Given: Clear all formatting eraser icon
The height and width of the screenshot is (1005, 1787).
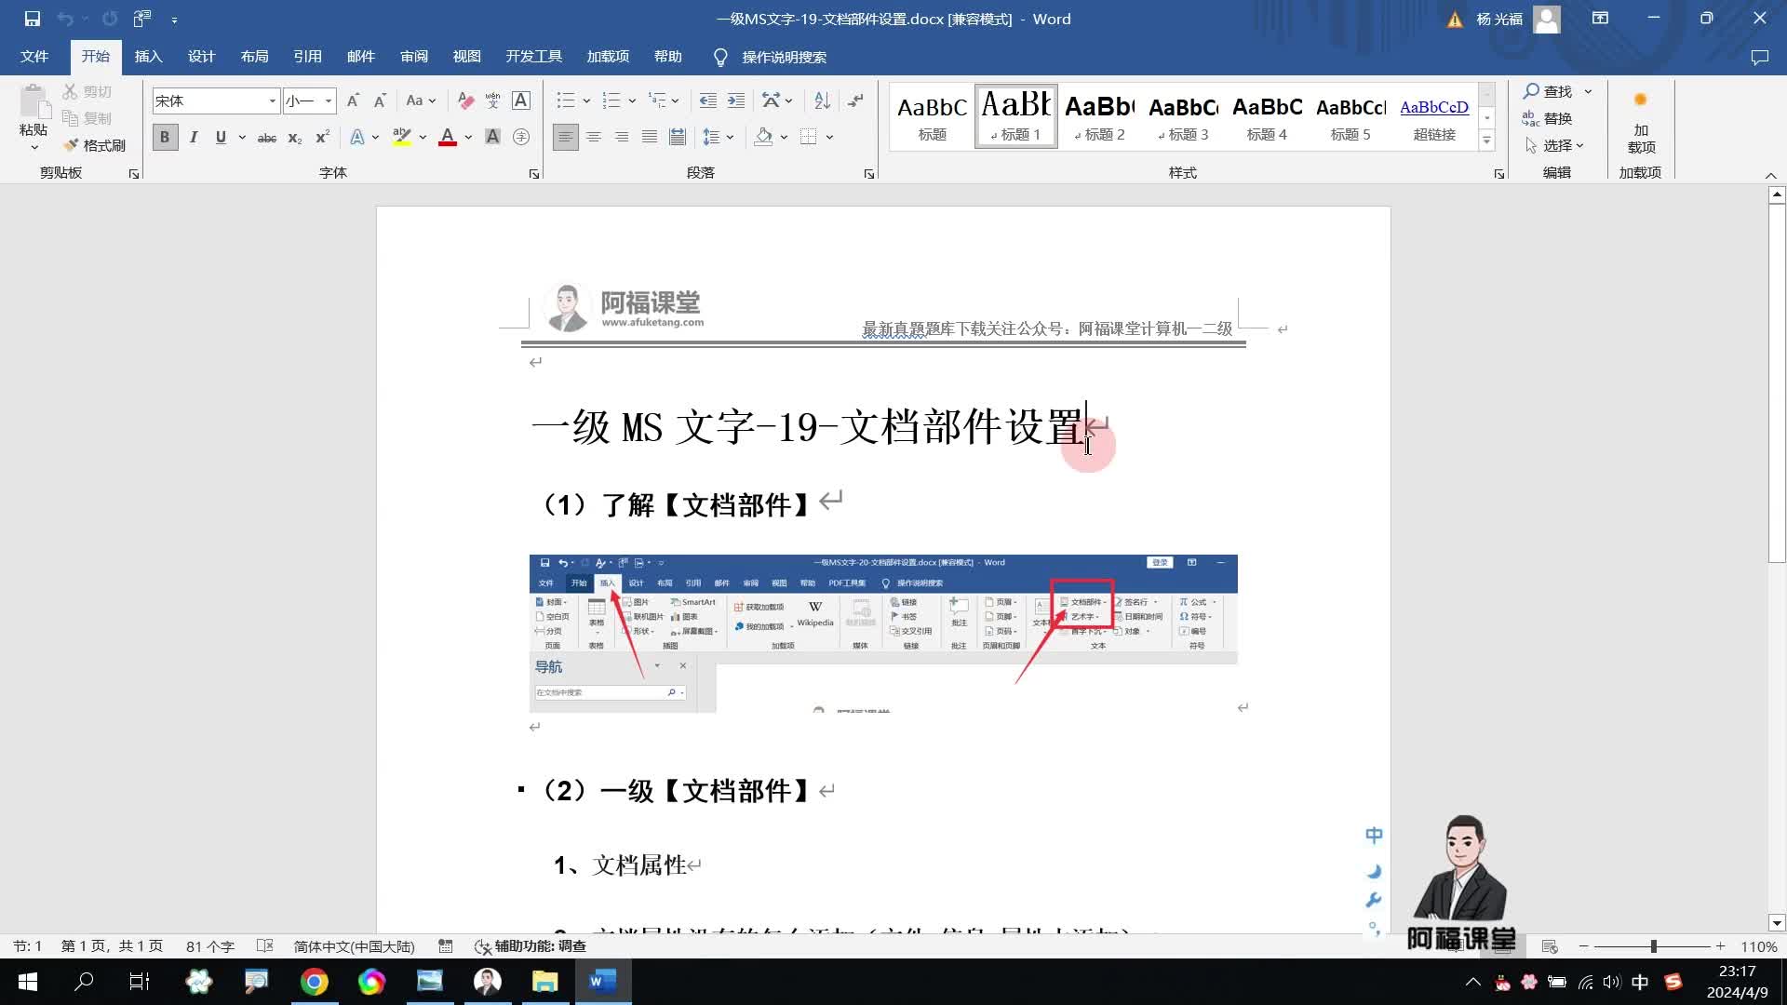Looking at the screenshot, I should coord(466,100).
